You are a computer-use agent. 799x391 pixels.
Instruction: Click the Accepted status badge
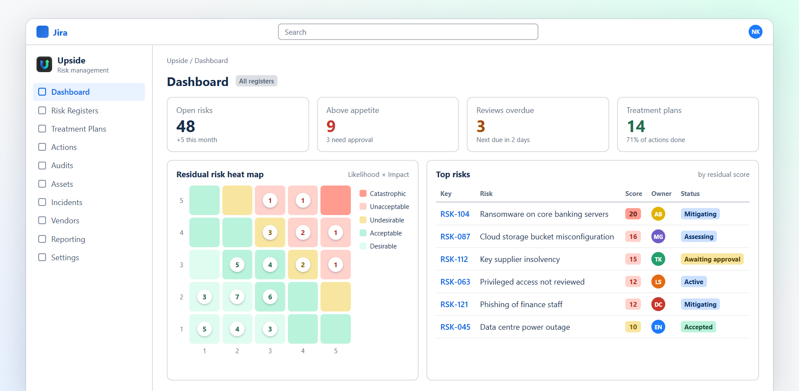click(x=698, y=327)
